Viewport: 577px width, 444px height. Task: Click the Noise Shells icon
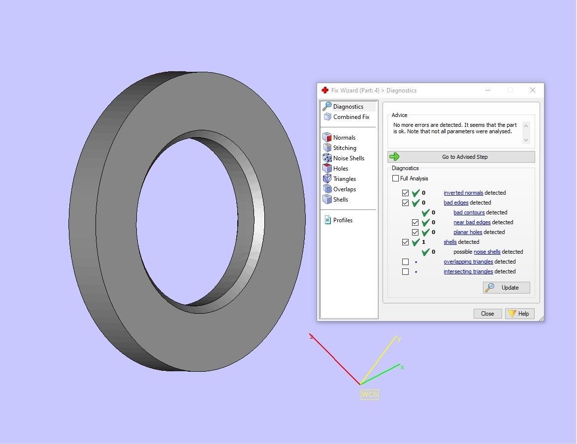[327, 158]
